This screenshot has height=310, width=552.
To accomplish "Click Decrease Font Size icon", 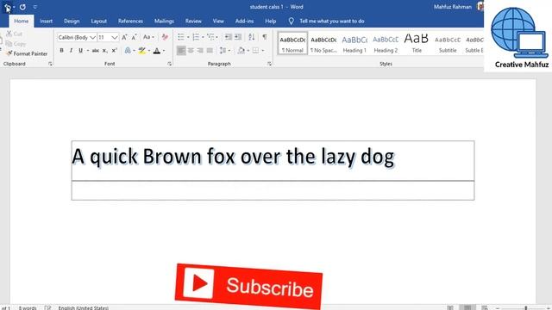I will pyautogui.click(x=134, y=37).
